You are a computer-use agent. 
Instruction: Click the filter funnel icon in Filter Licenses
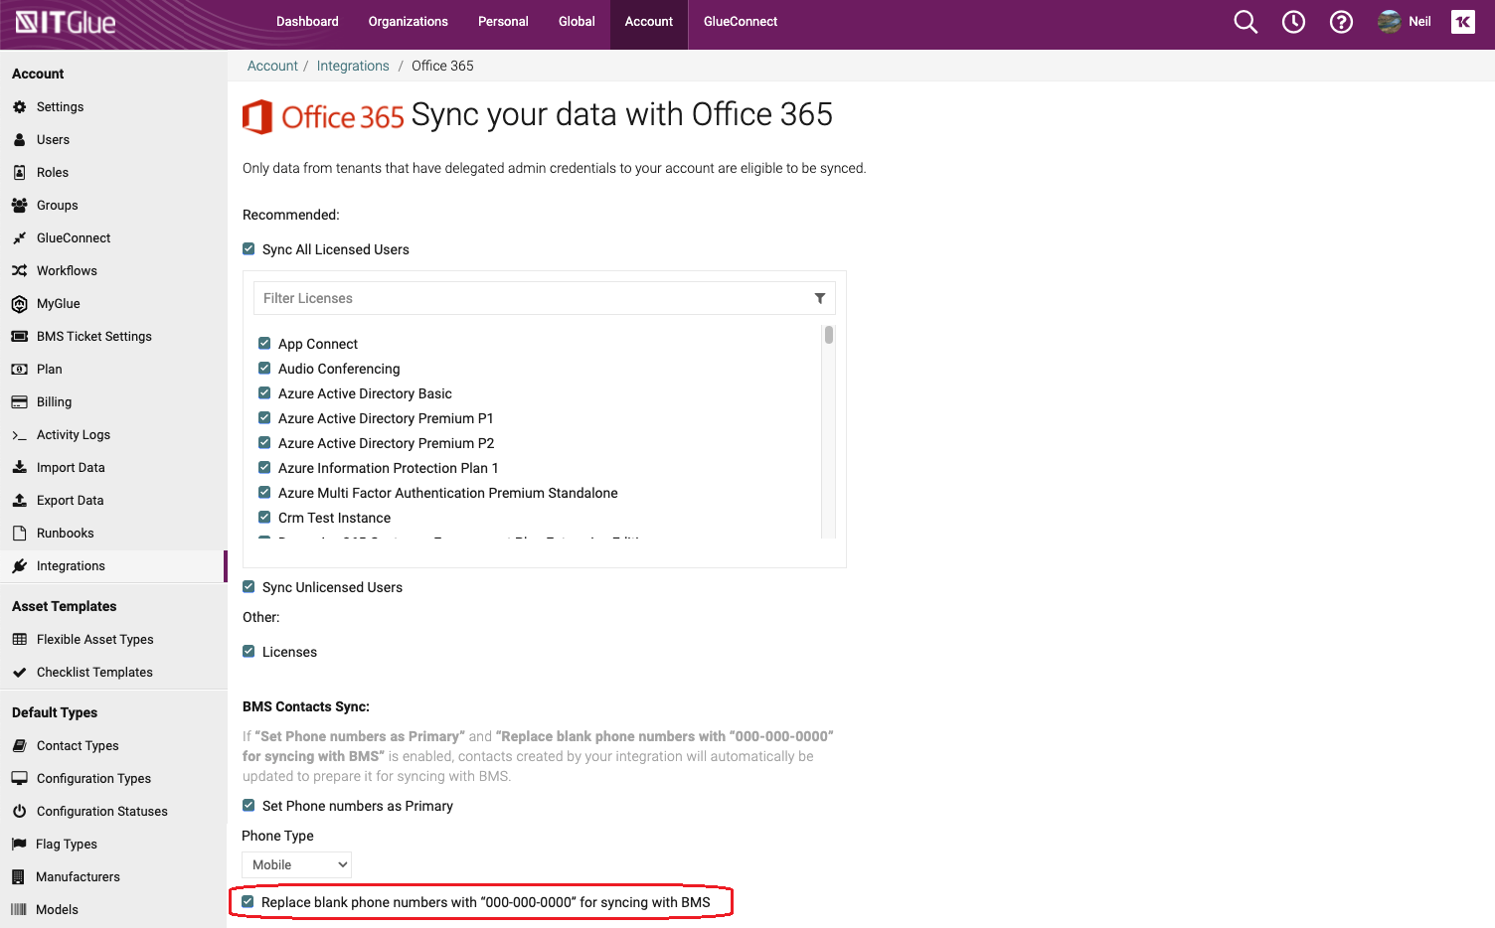pos(820,298)
